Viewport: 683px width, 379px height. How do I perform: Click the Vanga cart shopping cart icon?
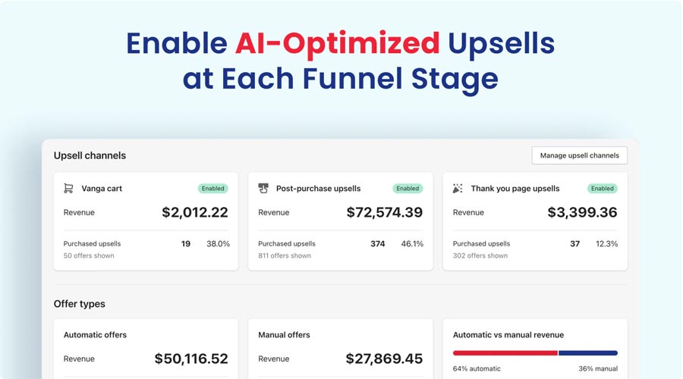point(68,189)
